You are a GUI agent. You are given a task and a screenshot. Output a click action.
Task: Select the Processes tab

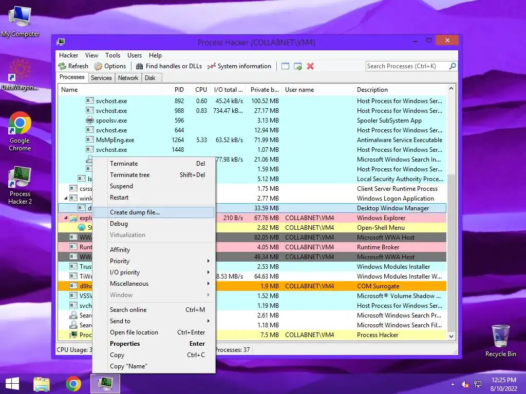click(x=72, y=77)
